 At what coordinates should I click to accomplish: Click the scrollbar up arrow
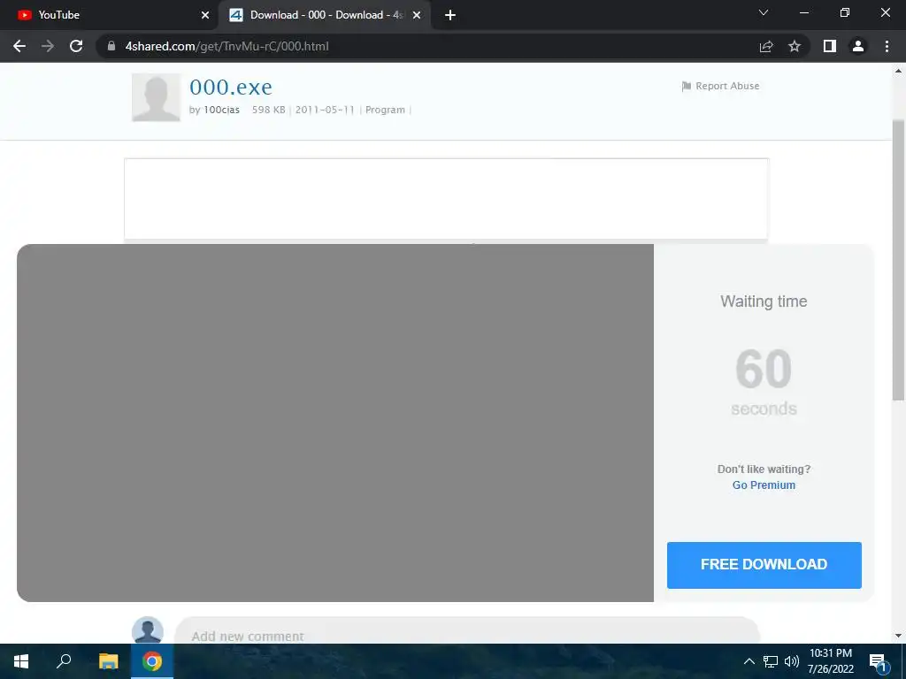(x=898, y=71)
